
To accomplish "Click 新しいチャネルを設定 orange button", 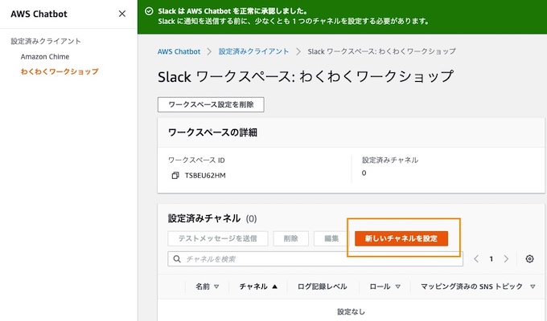I will pyautogui.click(x=401, y=238).
